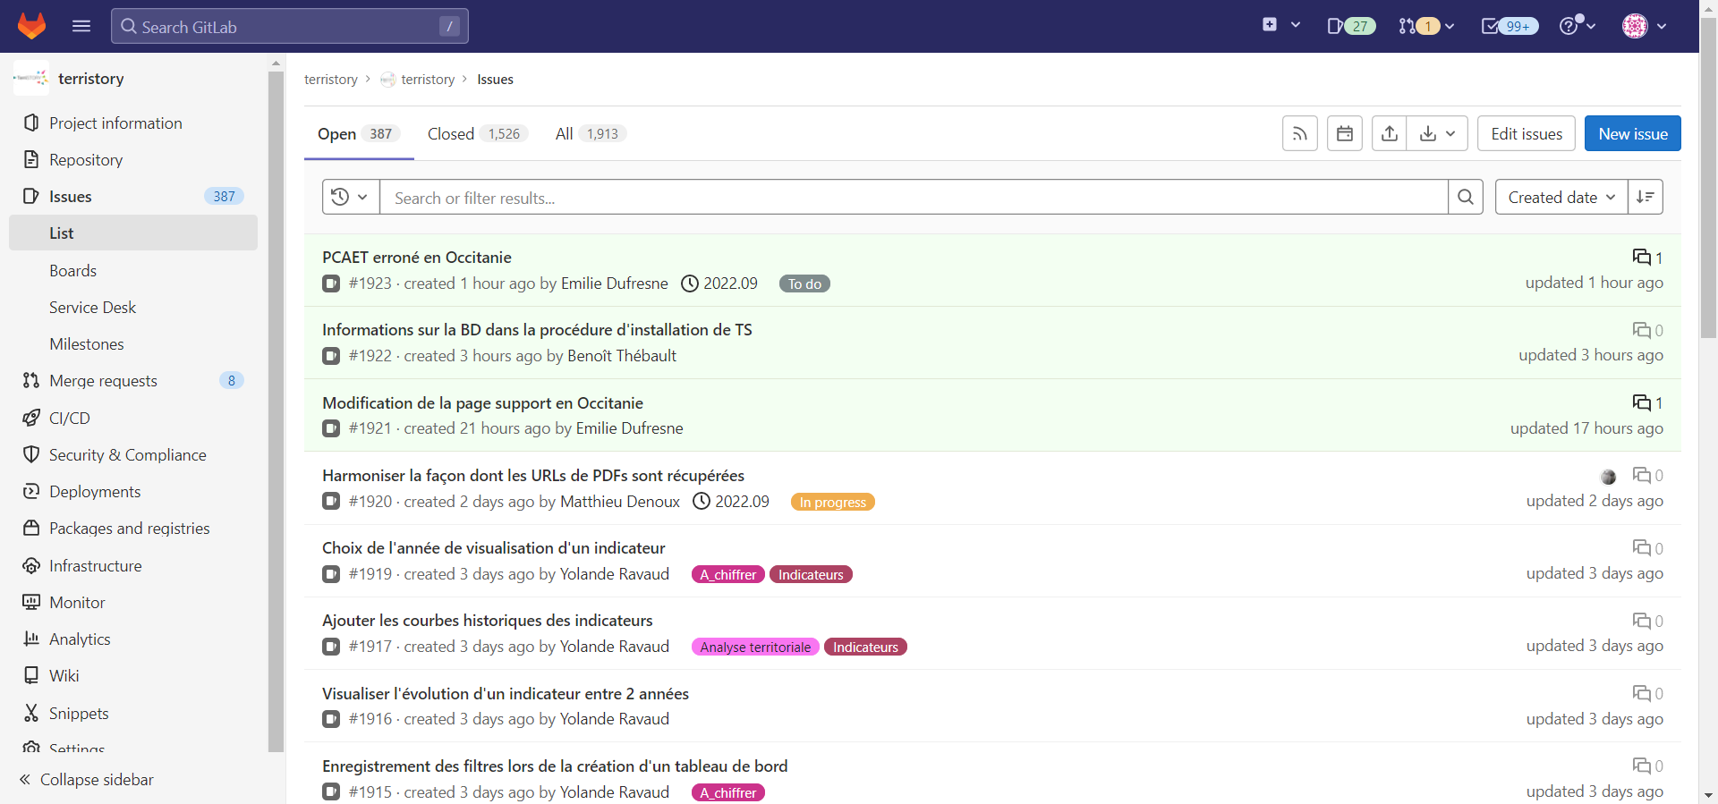Image resolution: width=1718 pixels, height=804 pixels.
Task: Click the page vertical scrollbar
Action: click(1708, 179)
